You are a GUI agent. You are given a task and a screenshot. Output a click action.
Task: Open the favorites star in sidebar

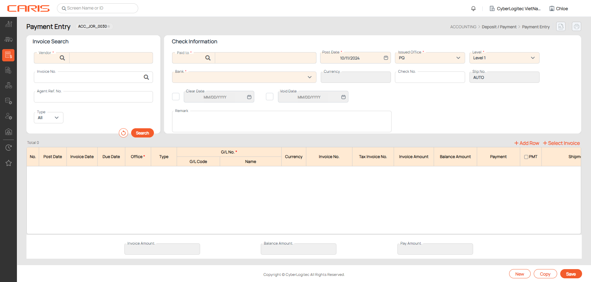pyautogui.click(x=9, y=163)
